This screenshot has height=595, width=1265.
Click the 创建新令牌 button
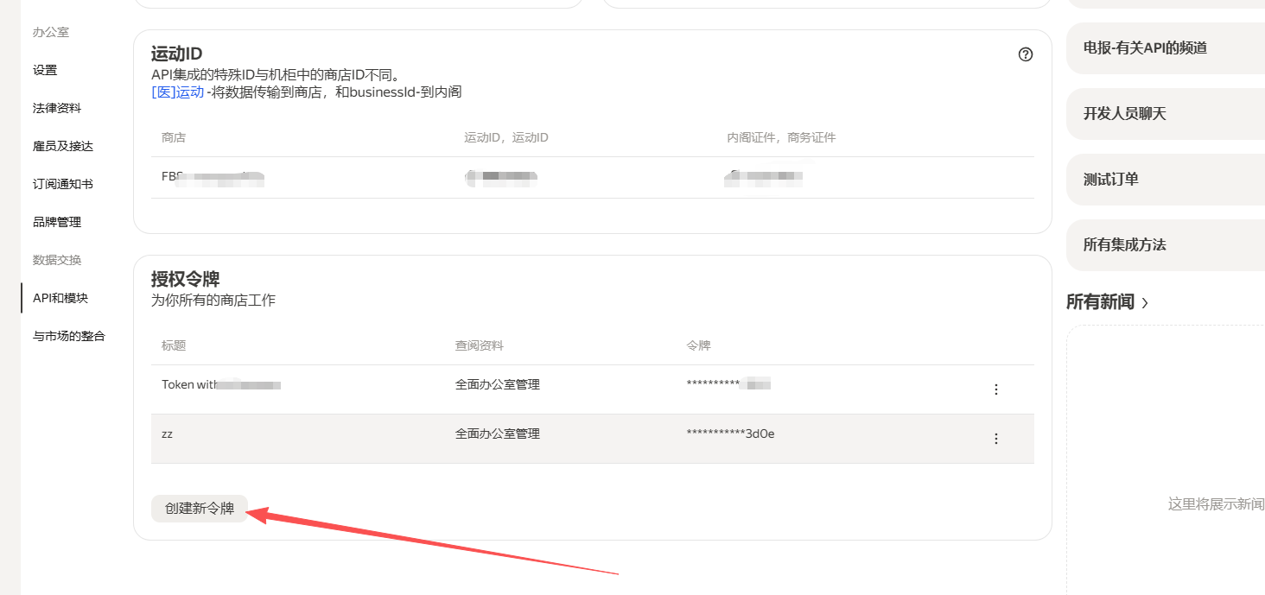[x=200, y=509]
